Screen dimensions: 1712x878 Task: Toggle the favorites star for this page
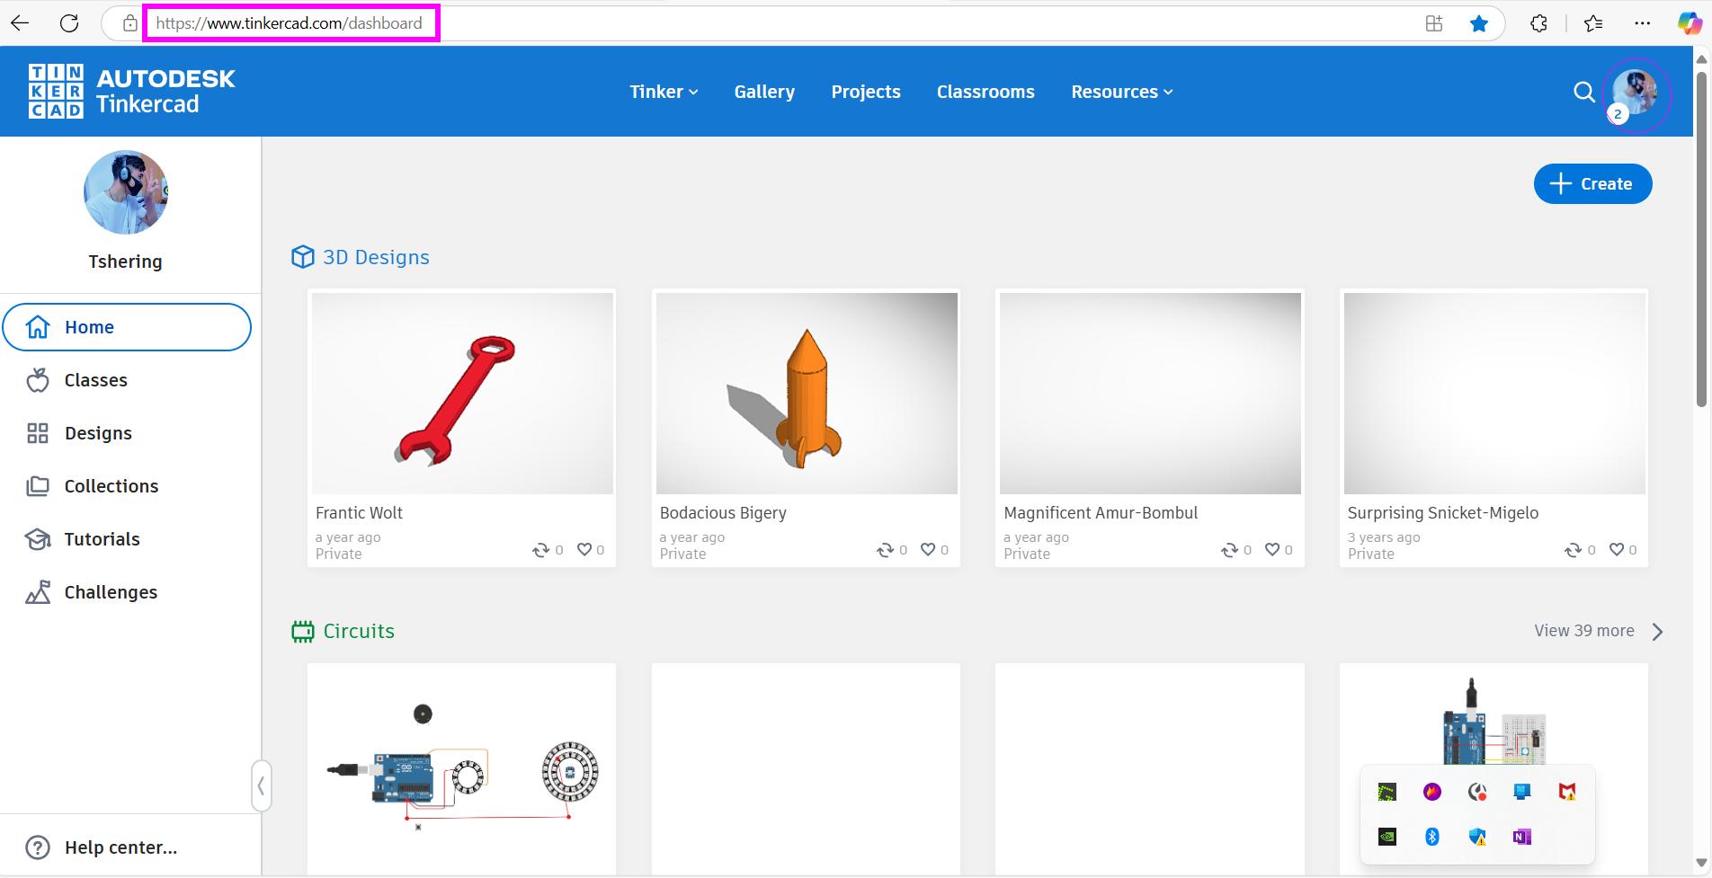pos(1479,23)
